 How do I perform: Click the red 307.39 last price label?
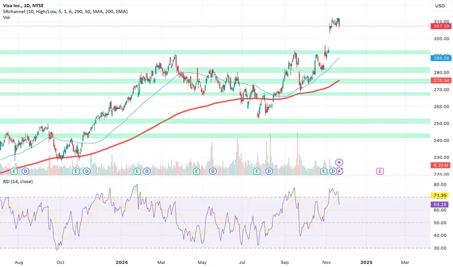point(441,26)
